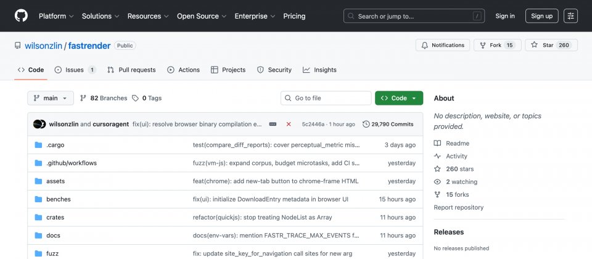Open the Platform menu in header
The height and width of the screenshot is (259, 592).
pos(56,16)
